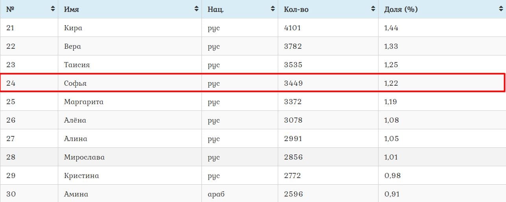Viewport: 506px width, 202px height.
Task: Click sort arrows in Доля (%) column header
Action: 500,9
